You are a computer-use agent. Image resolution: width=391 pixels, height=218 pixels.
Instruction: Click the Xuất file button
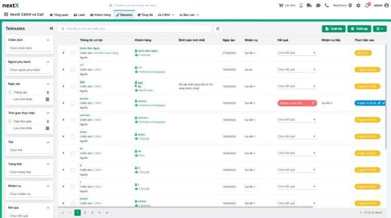pos(333,29)
